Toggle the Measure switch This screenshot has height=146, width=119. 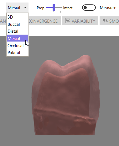click(x=89, y=8)
